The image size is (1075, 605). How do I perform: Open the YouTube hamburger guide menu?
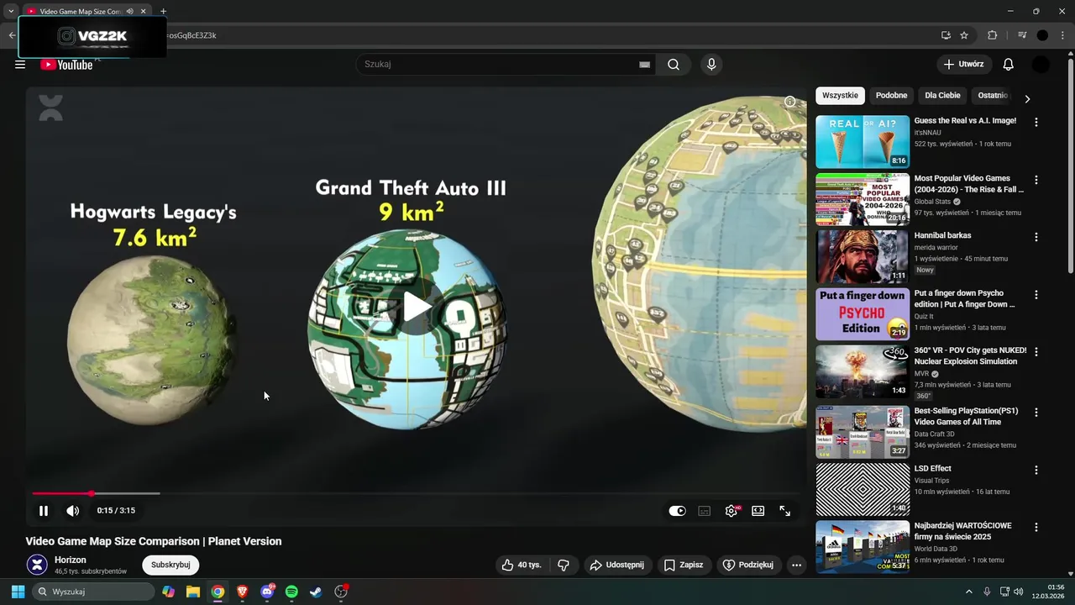(20, 65)
